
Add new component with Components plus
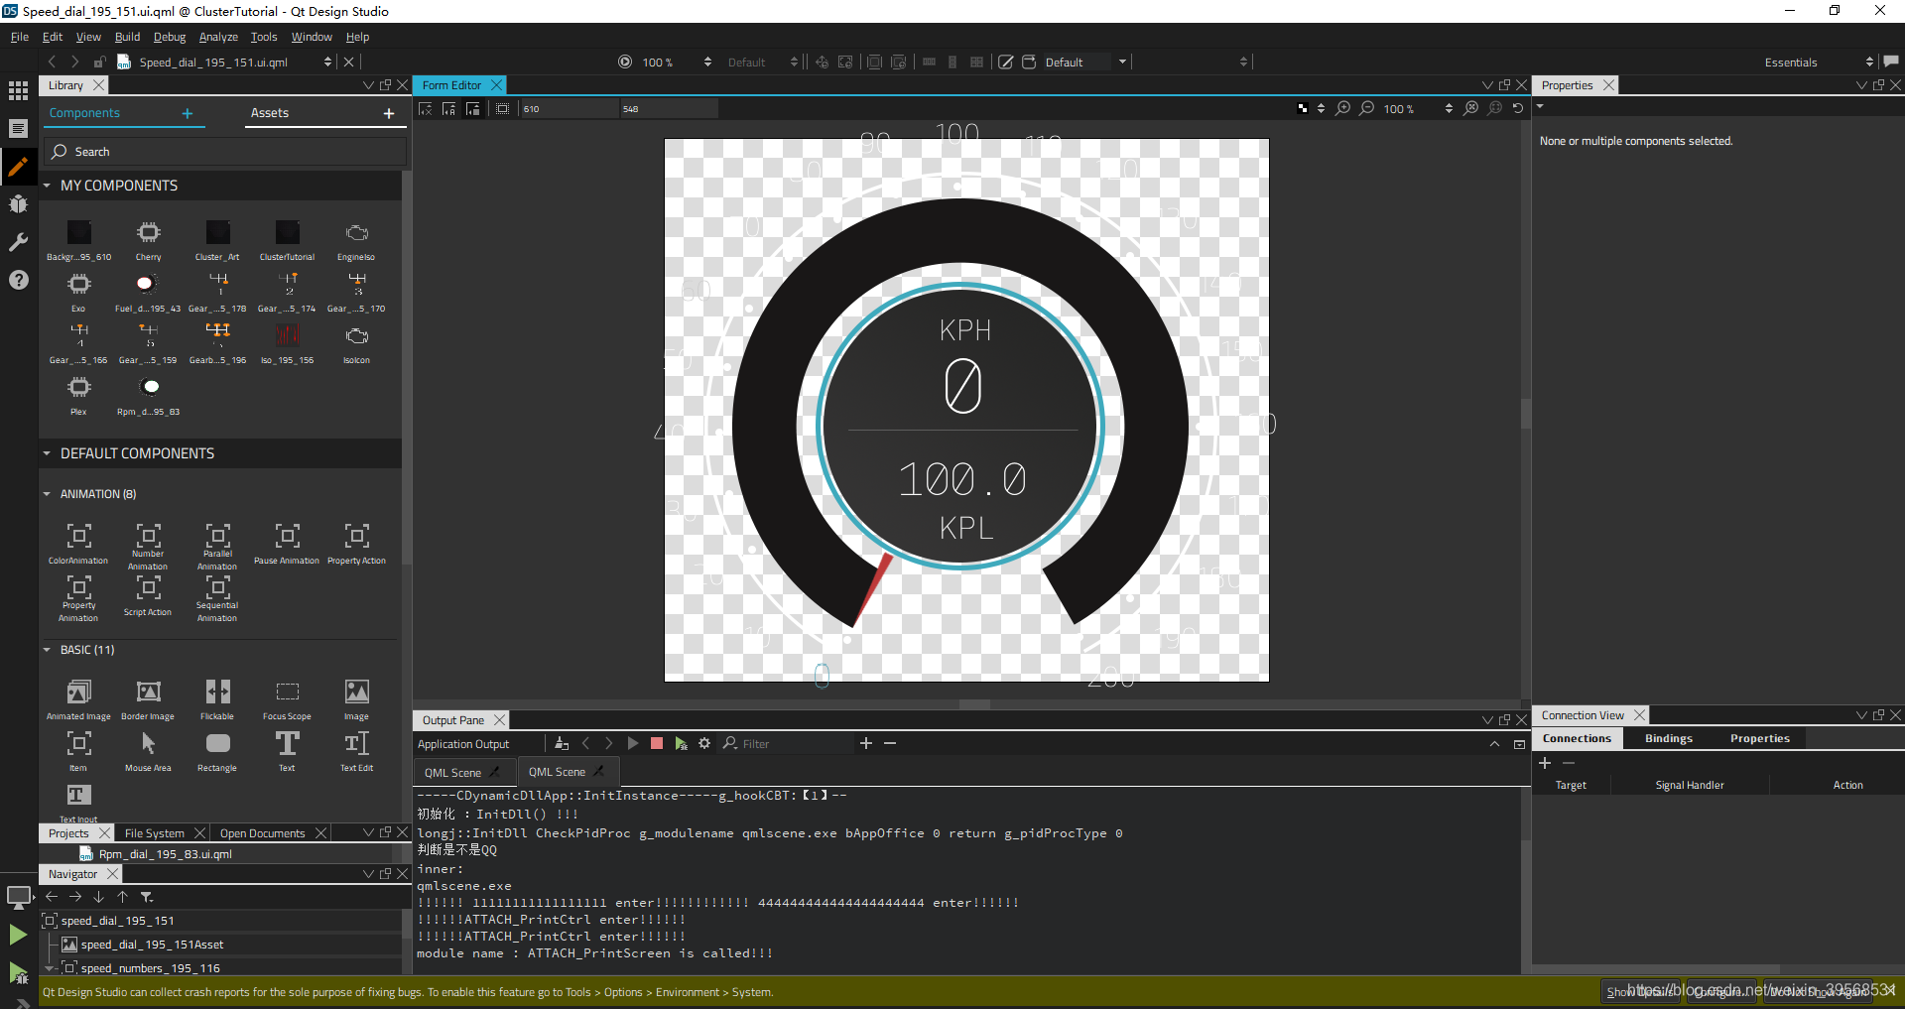(188, 113)
